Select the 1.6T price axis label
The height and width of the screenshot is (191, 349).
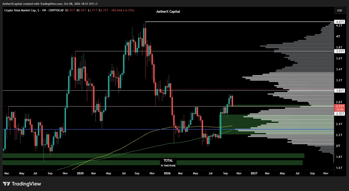(339, 168)
